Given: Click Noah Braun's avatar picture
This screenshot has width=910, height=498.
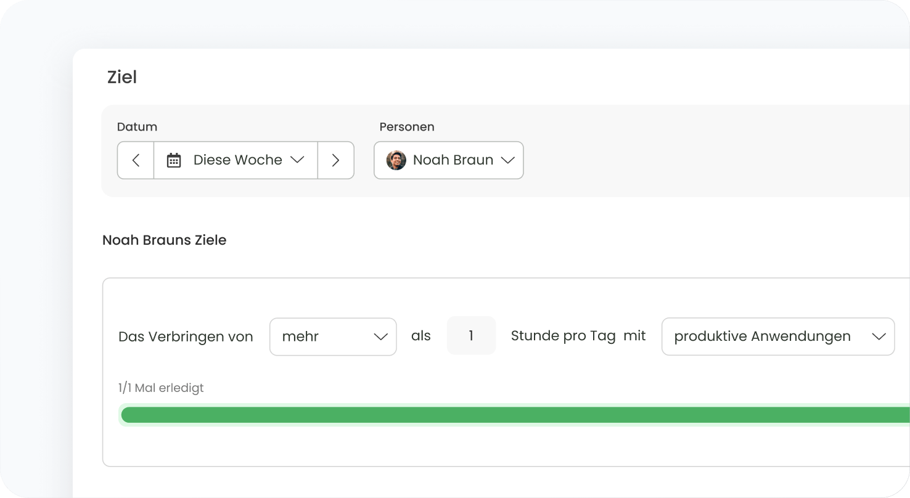Looking at the screenshot, I should (396, 160).
